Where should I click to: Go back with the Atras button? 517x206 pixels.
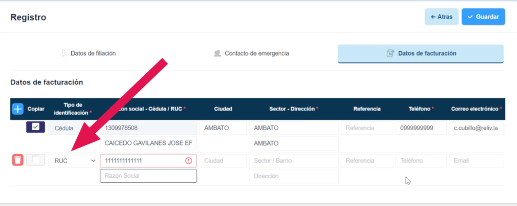[x=441, y=17]
